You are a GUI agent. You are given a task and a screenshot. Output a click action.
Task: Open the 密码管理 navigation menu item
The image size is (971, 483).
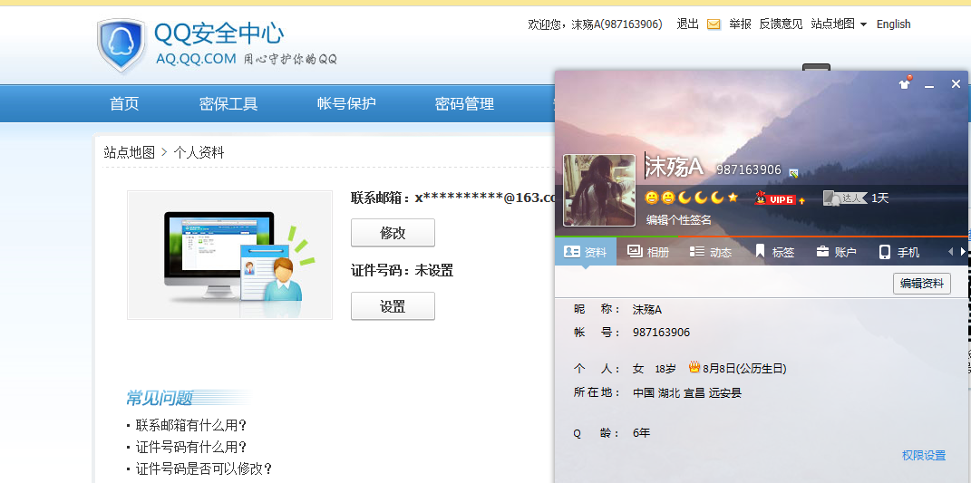(464, 103)
